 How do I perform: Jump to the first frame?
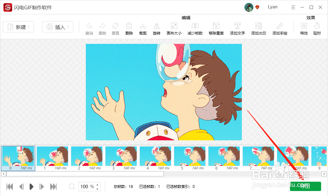(10, 187)
